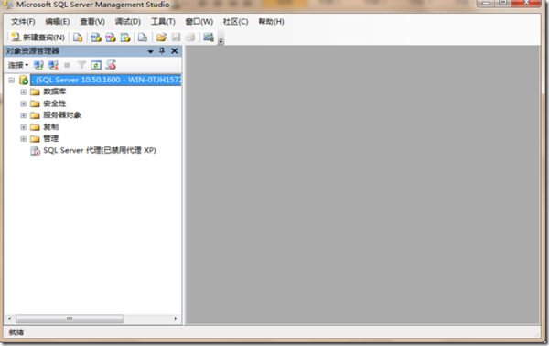Click the Object Explorer horizontal scrollbar thumb
Viewport: 549px width, 346px height.
[x=70, y=319]
